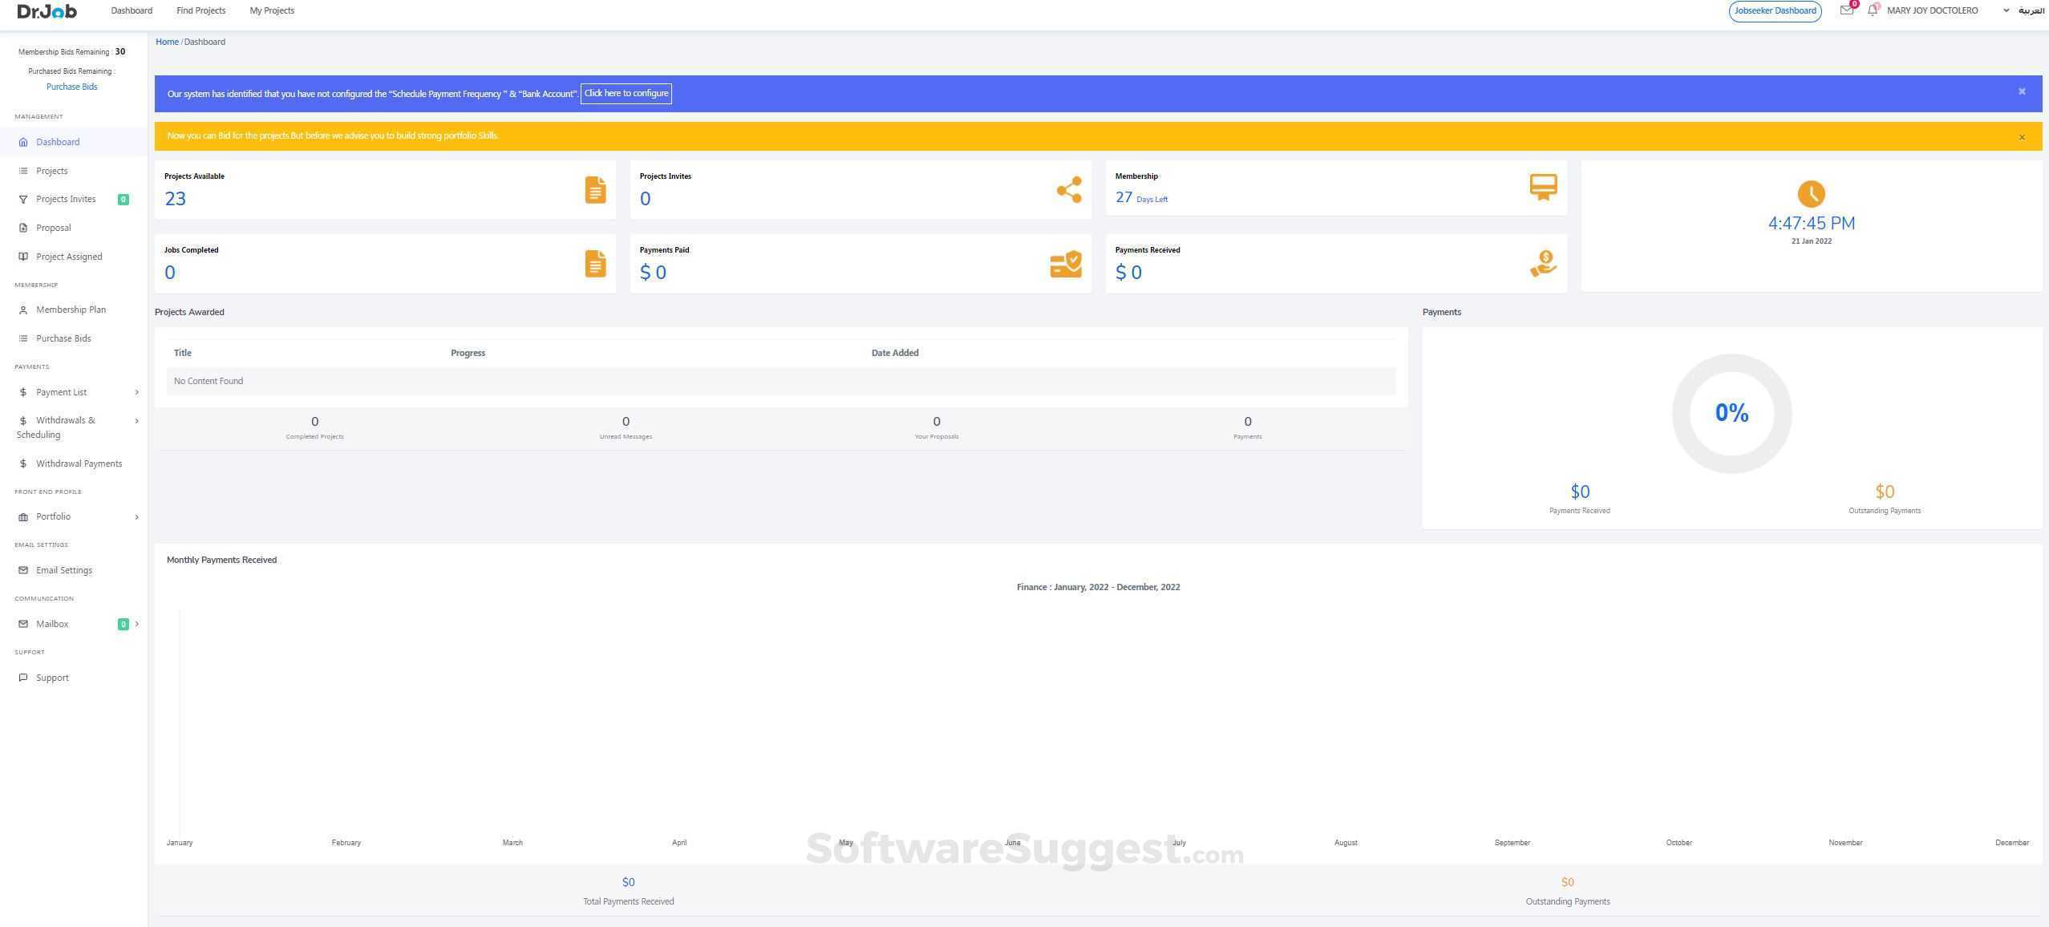2049x927 pixels.
Task: Click the mail envelope icon in header
Action: [1846, 11]
